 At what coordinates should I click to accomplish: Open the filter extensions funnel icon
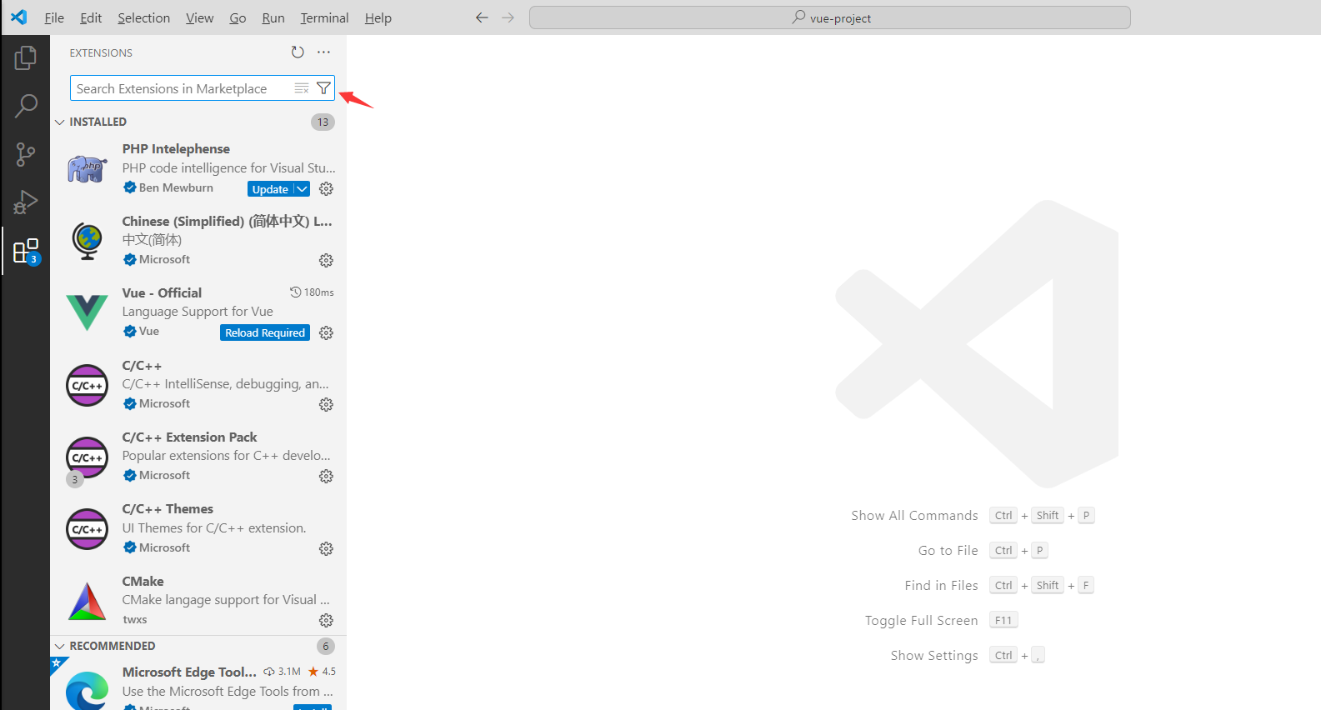[324, 88]
